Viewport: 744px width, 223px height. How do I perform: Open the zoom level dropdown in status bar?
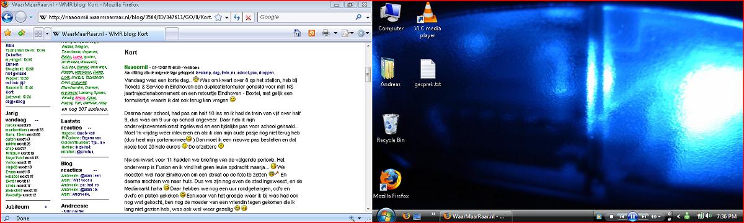[x=358, y=219]
